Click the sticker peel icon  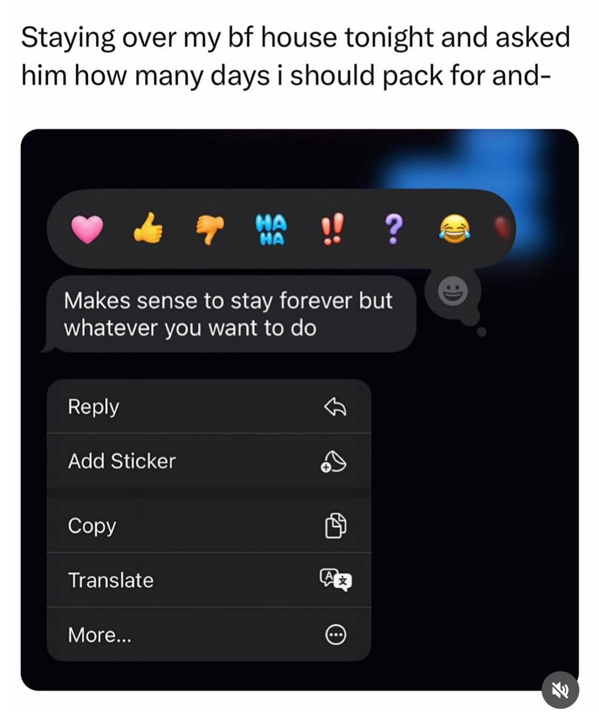(x=334, y=462)
